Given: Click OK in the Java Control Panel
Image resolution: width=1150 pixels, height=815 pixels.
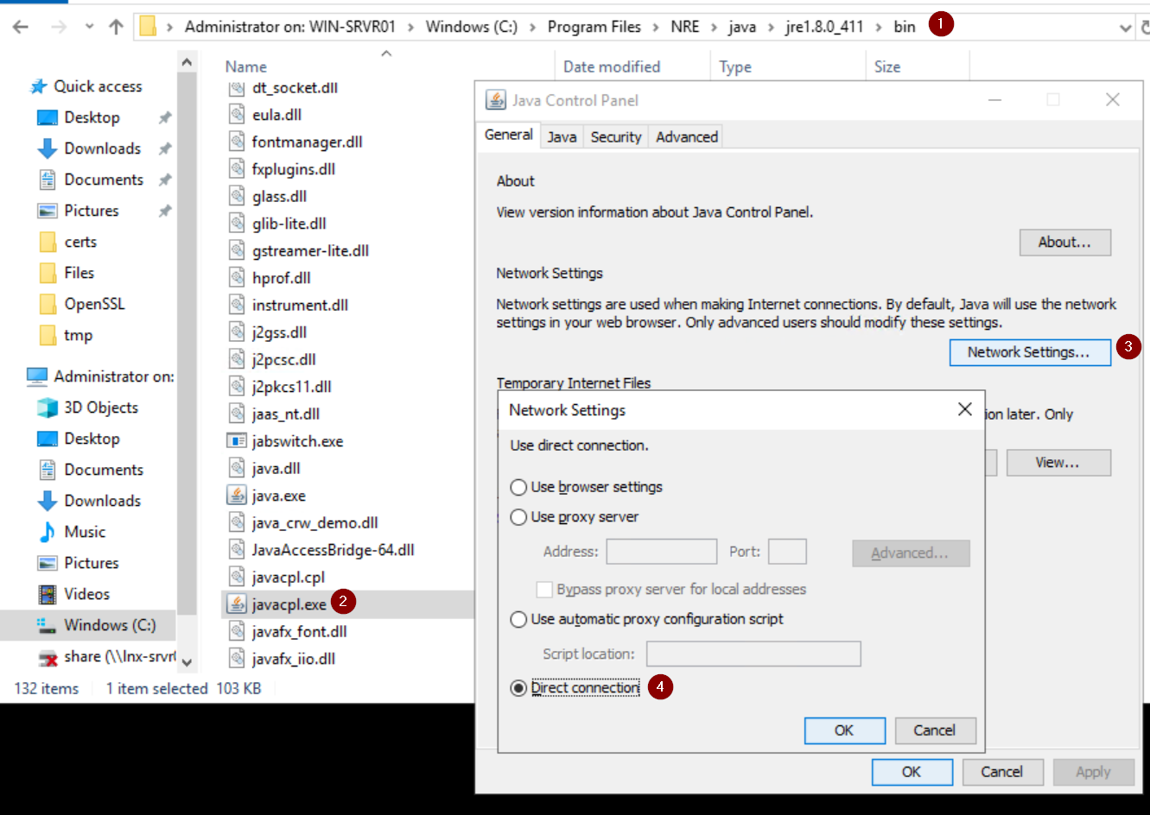Looking at the screenshot, I should pos(912,772).
